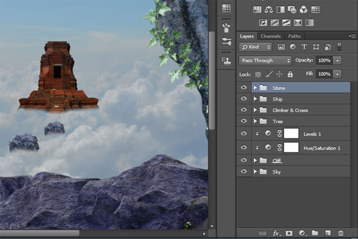Hide the Stone group layer
Screen dimensions: 358x239
243,88
